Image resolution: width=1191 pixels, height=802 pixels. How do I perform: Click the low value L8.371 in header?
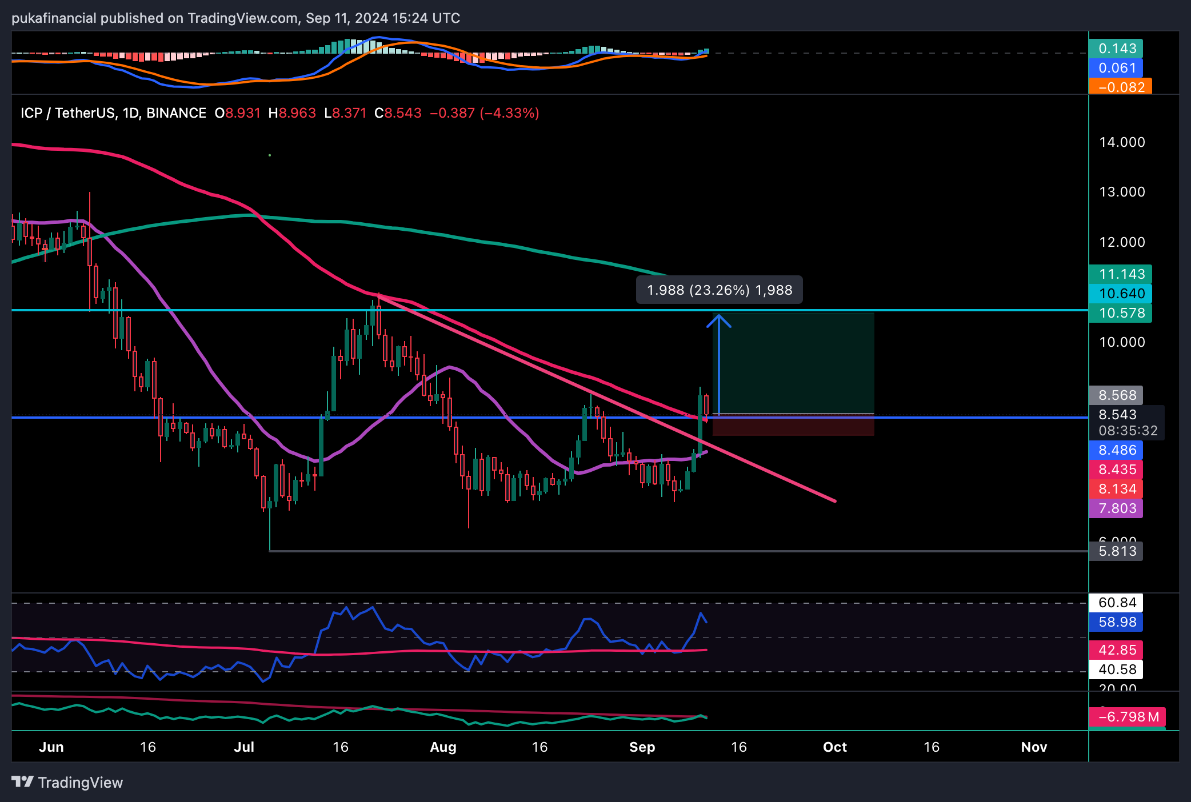coord(345,113)
